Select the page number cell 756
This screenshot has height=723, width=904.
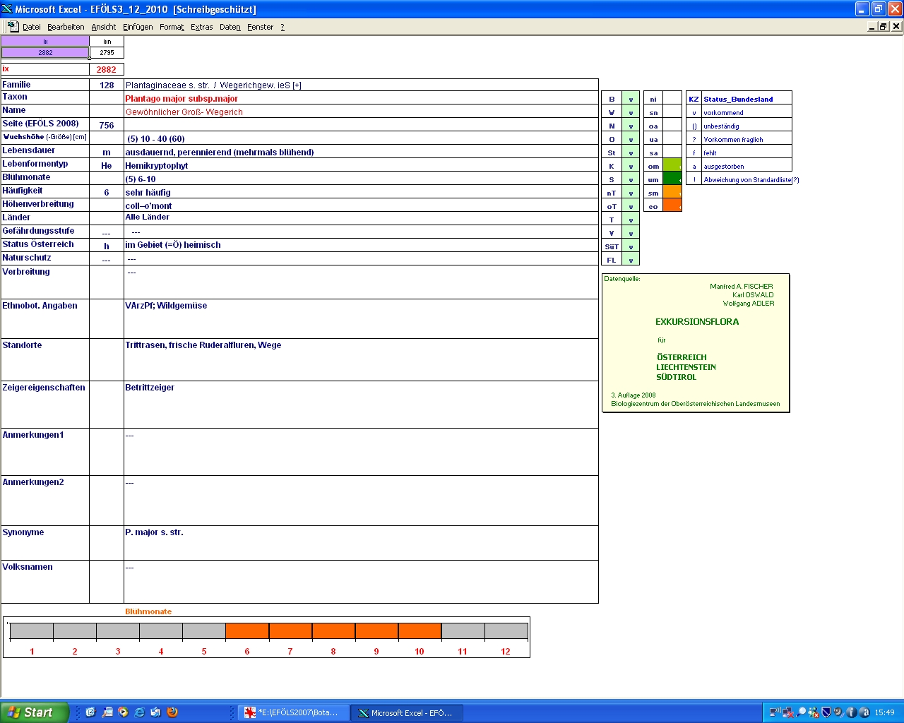[107, 125]
